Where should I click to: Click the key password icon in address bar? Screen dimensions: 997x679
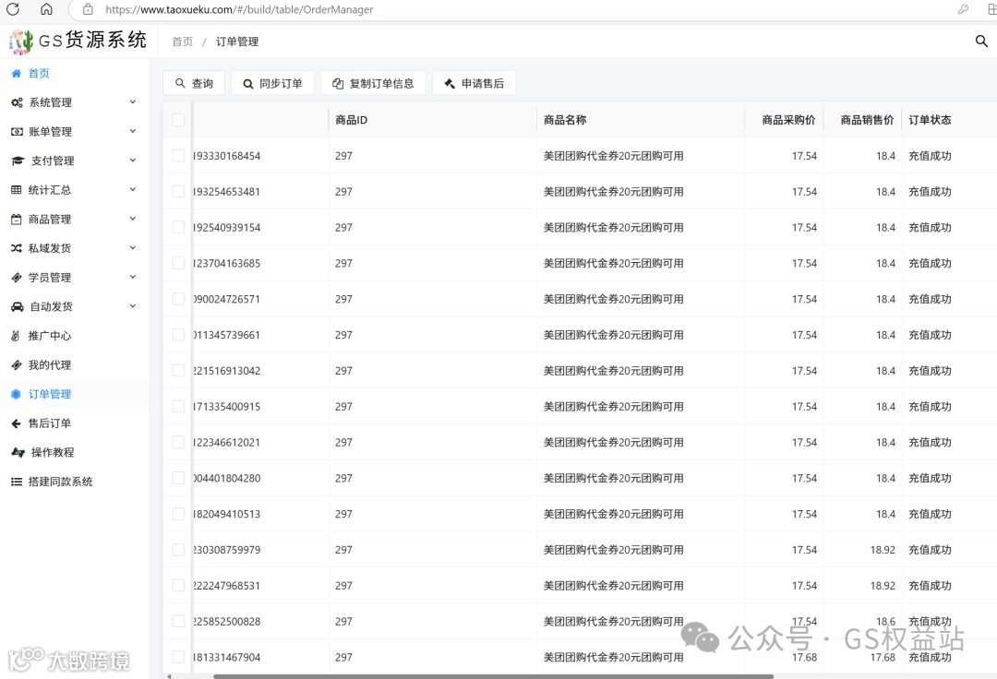click(x=963, y=9)
